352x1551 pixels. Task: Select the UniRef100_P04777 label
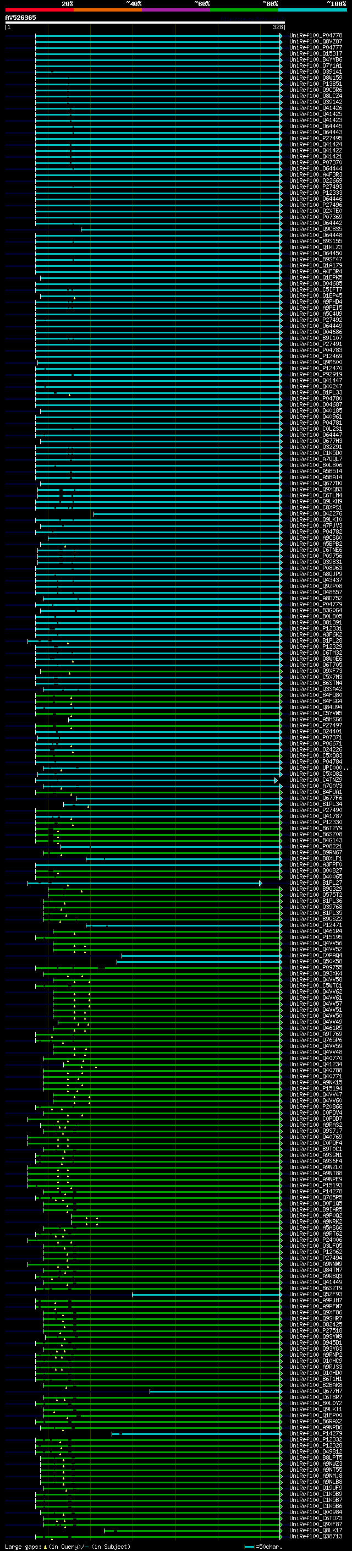(x=316, y=47)
